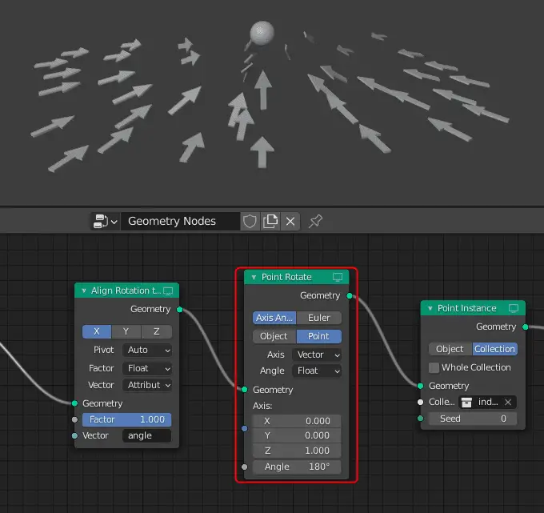Image resolution: width=544 pixels, height=513 pixels.
Task: Open the Pivot Auto dropdown
Action: click(x=147, y=350)
